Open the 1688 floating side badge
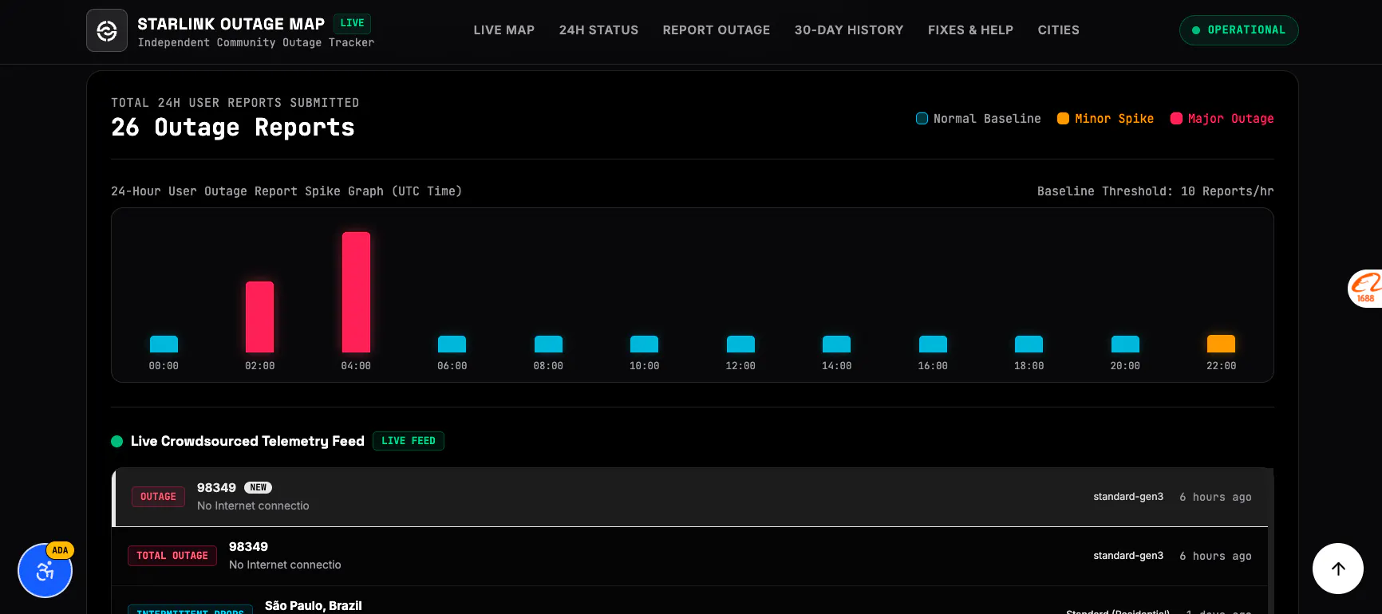The height and width of the screenshot is (614, 1382). point(1365,288)
